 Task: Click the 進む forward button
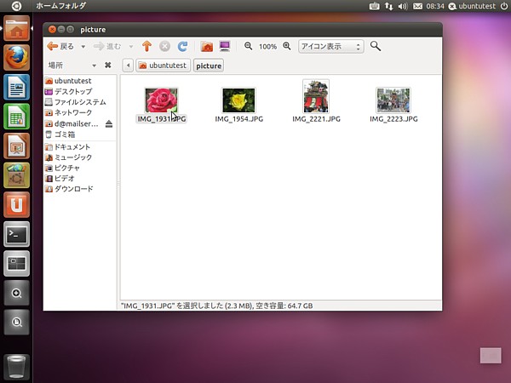tap(107, 46)
